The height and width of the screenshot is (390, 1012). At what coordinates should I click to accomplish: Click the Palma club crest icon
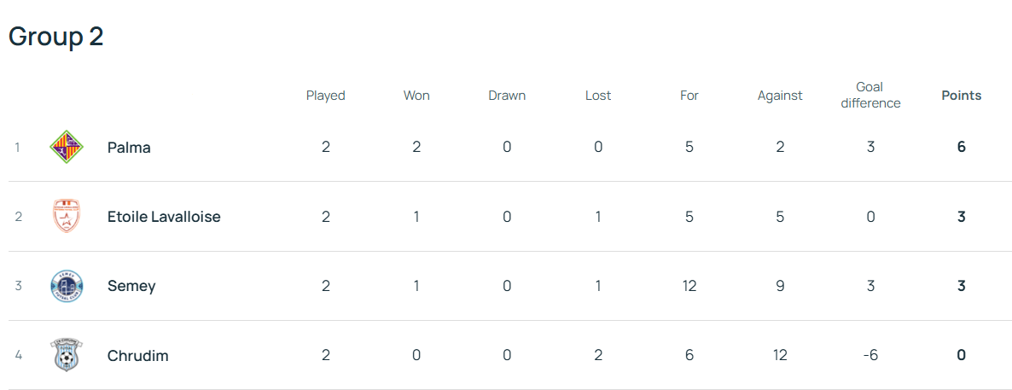tap(66, 147)
